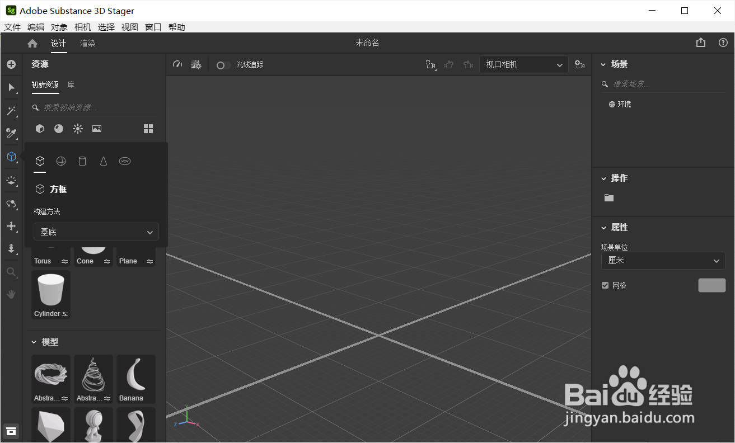
Task: Pick the eyedropper sampler tool
Action: tap(11, 133)
